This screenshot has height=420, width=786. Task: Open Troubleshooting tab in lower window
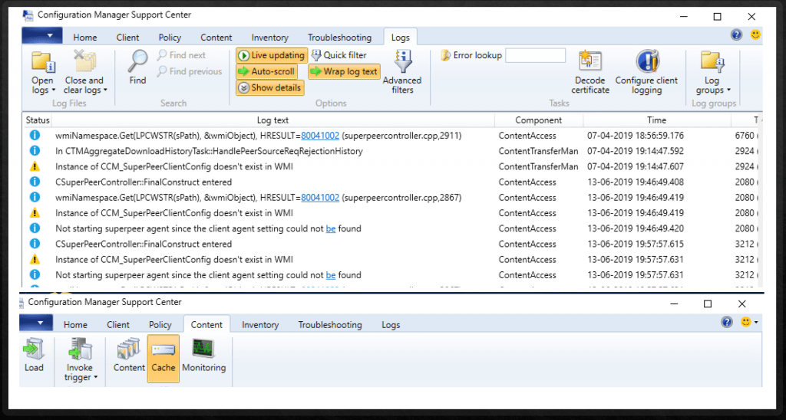(x=330, y=325)
